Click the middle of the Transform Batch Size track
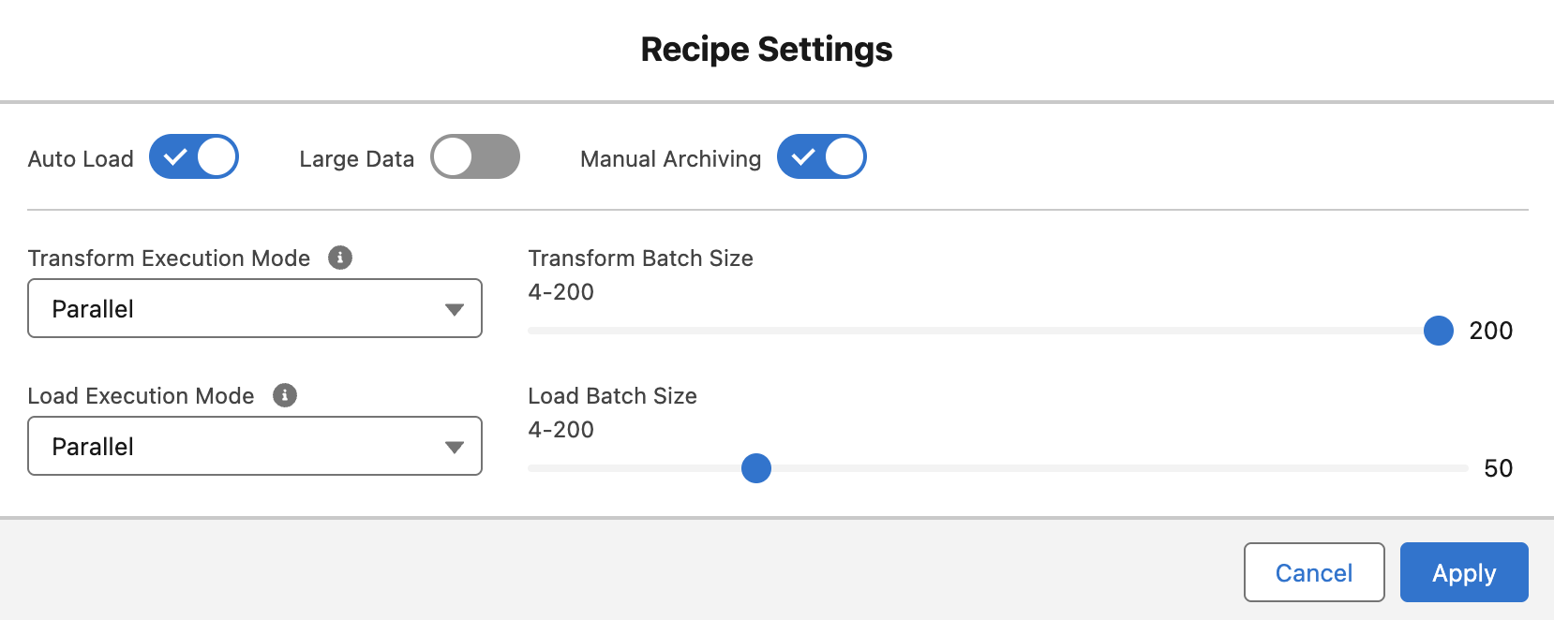 point(983,331)
